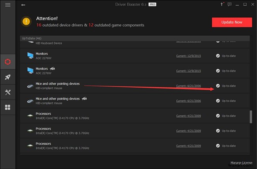This screenshot has width=257, height=169.
Task: Open the Tools wrench icon in the sidebar
Action: 8,92
